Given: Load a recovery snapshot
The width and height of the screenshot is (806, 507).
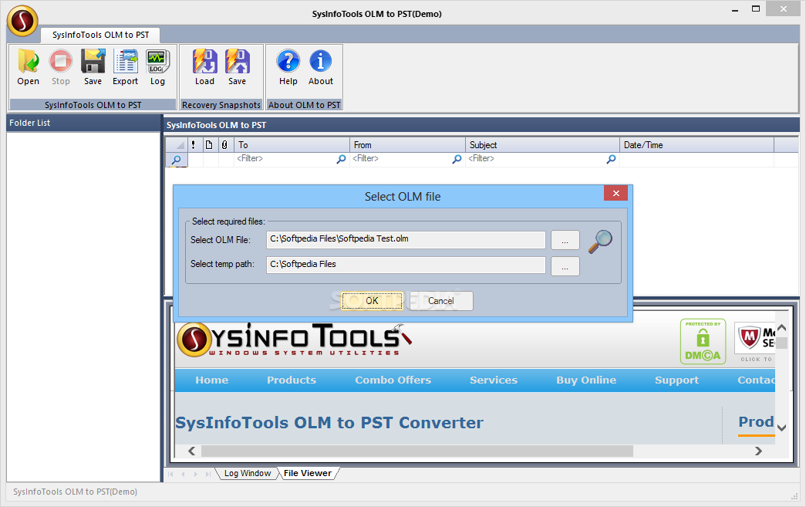Looking at the screenshot, I should (x=204, y=67).
